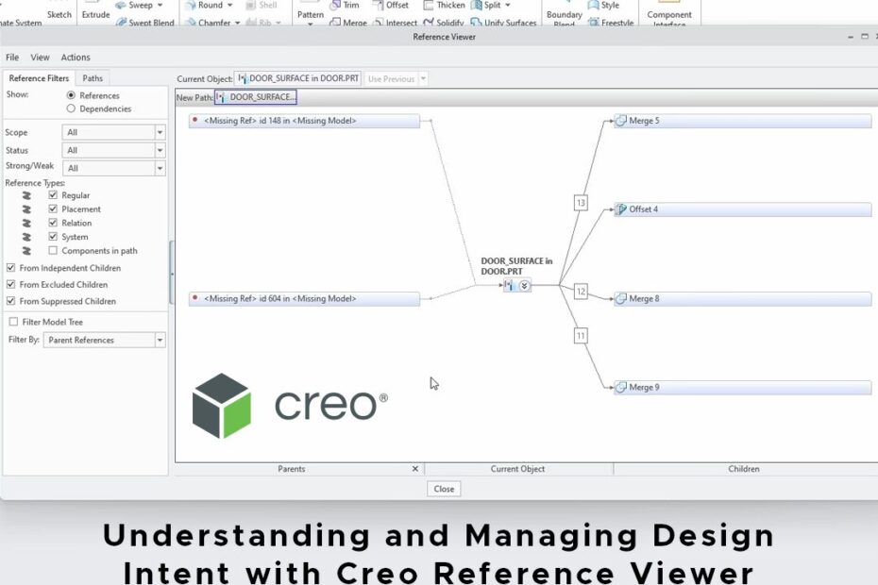Open the Filter By Parent References dropdown
The image size is (878, 585).
[160, 340]
